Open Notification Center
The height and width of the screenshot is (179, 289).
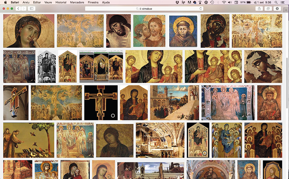click(282, 2)
